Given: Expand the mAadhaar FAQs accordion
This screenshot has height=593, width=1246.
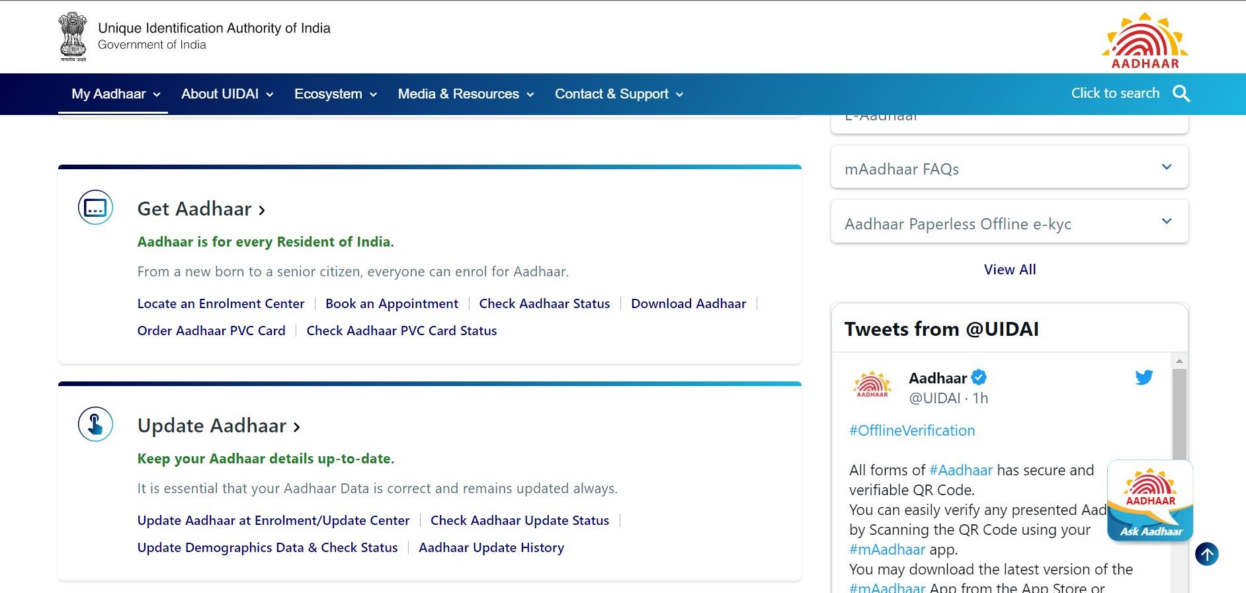Looking at the screenshot, I should 1009,168.
